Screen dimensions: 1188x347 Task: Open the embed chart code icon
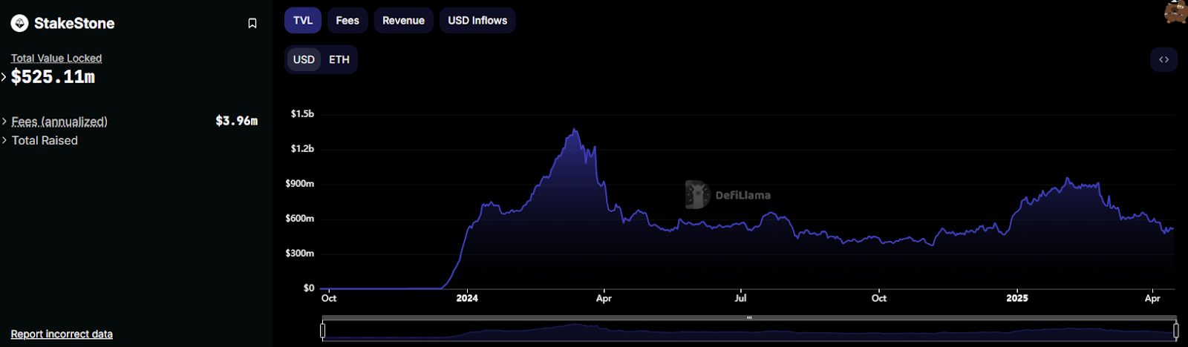click(1163, 59)
